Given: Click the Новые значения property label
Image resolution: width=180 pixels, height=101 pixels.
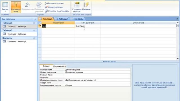Looking at the screenshot, I should tap(48, 72).
